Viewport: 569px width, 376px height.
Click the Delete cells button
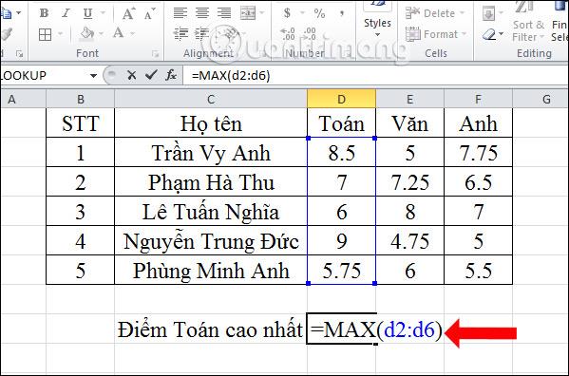[x=435, y=13]
